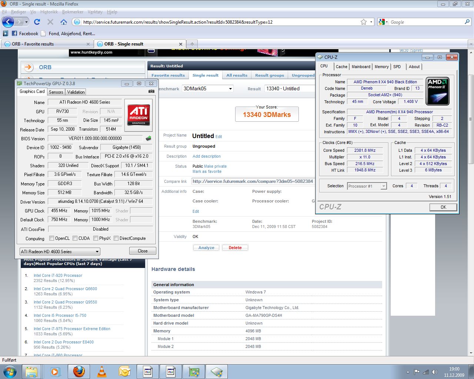Open URL bar bookmark dropdown arrow
Viewport: 474px width, 379px height.
(x=371, y=22)
